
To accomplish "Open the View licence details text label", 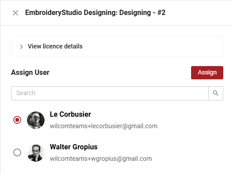I will pos(55,46).
